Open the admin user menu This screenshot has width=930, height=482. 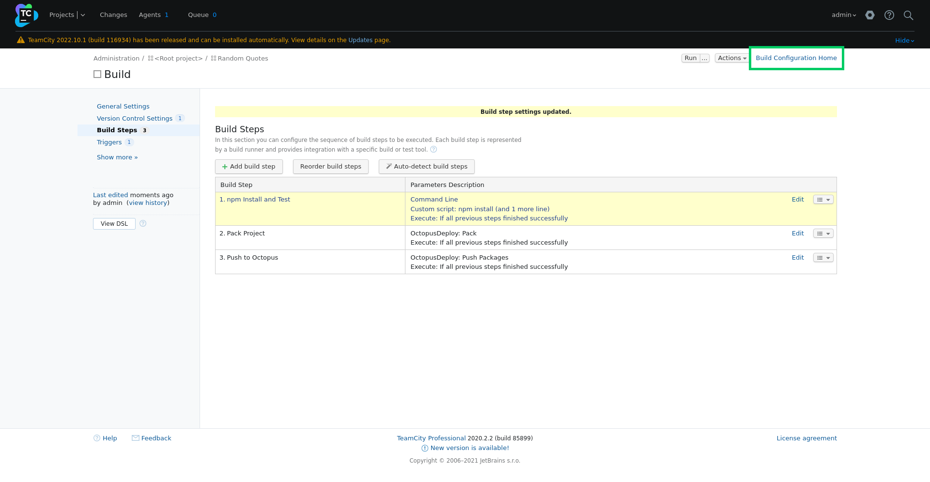point(844,15)
